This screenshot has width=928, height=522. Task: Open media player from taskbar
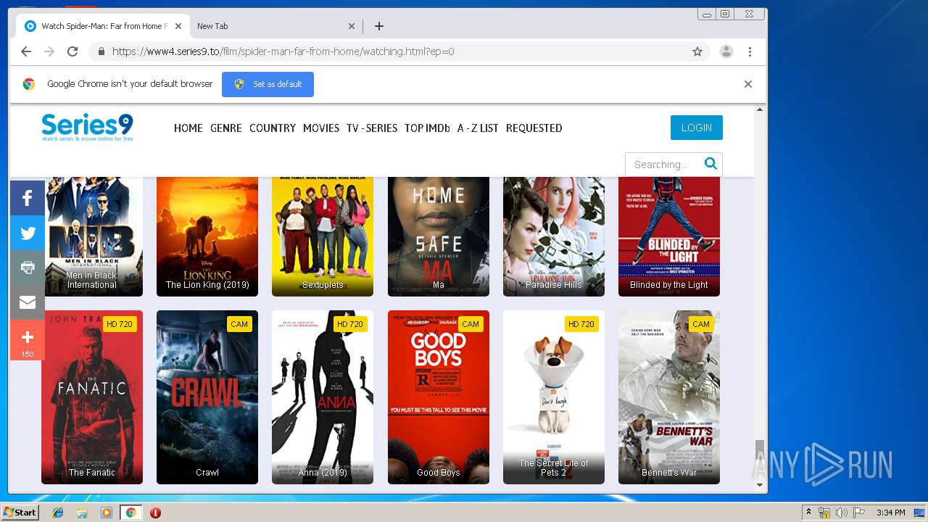107,513
